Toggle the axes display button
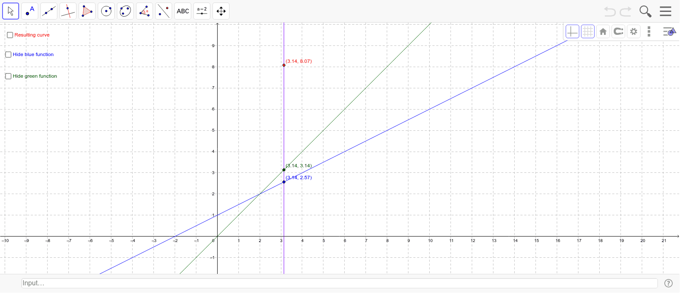The width and height of the screenshot is (680, 293). [x=572, y=31]
